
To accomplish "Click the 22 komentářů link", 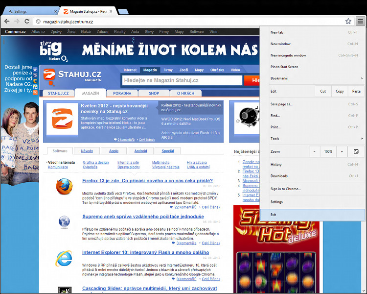I will pyautogui.click(x=185, y=207).
